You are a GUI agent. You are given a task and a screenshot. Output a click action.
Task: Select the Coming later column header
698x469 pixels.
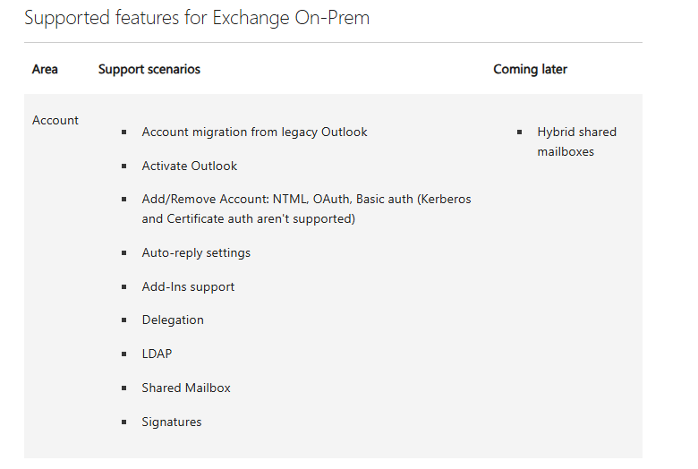530,69
